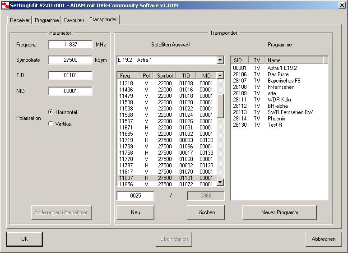Viewport: 348px width, 253px height.
Task: Click the transponder list scrollbar thumb
Action: [220, 106]
